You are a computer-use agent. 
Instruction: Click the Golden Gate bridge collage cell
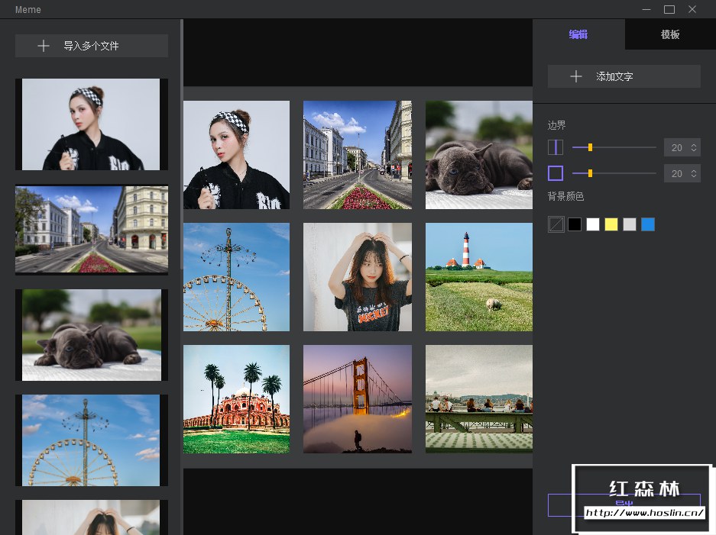tap(358, 398)
